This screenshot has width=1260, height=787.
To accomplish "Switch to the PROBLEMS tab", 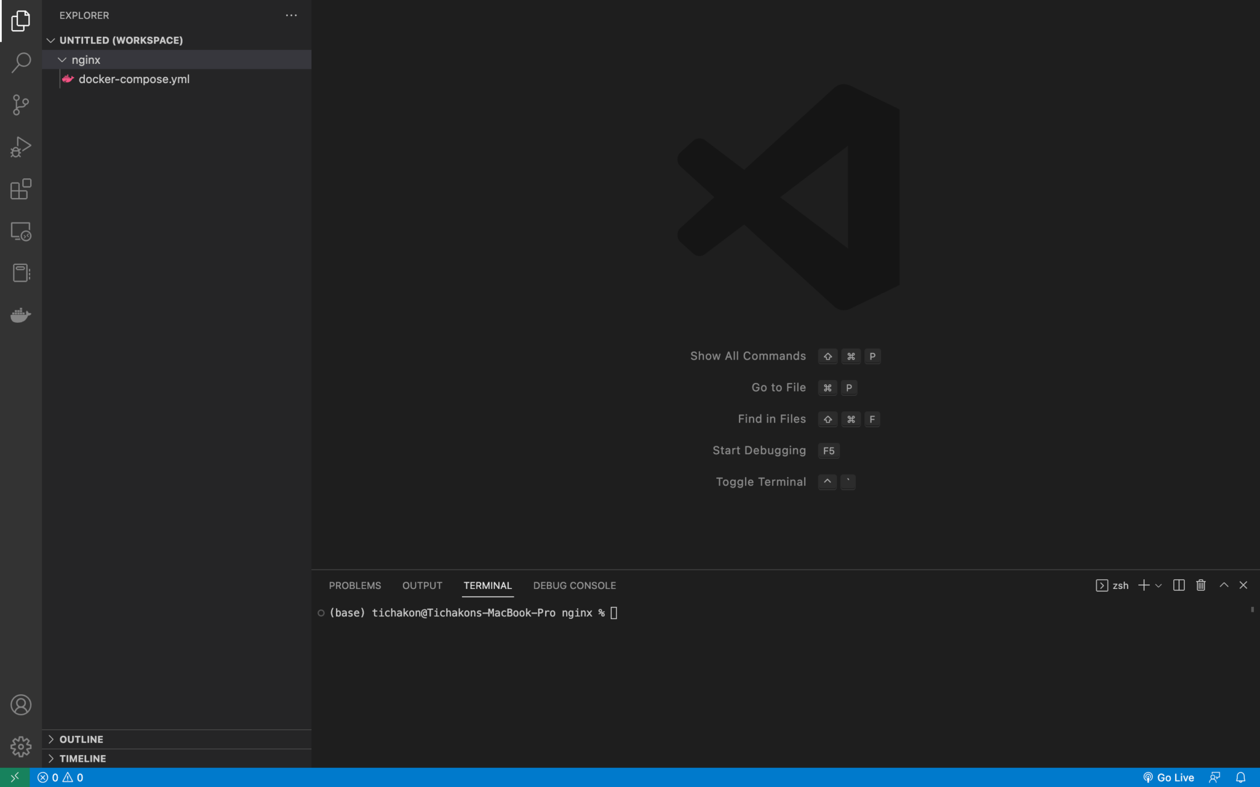I will click(354, 585).
